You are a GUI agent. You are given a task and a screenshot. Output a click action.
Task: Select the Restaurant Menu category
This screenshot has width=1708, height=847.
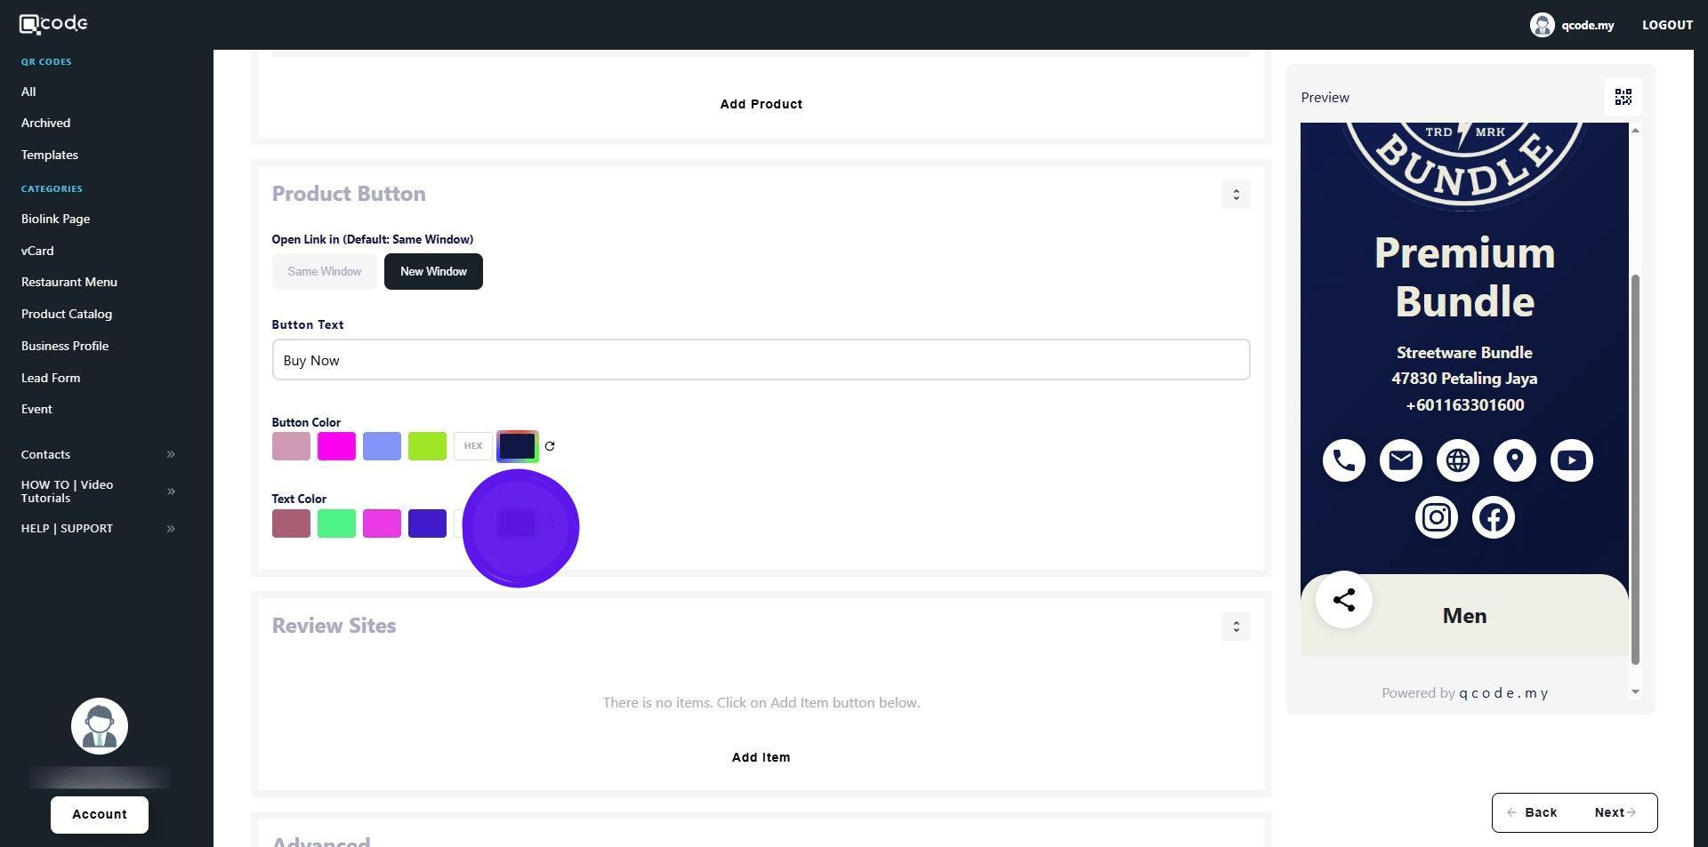click(69, 282)
